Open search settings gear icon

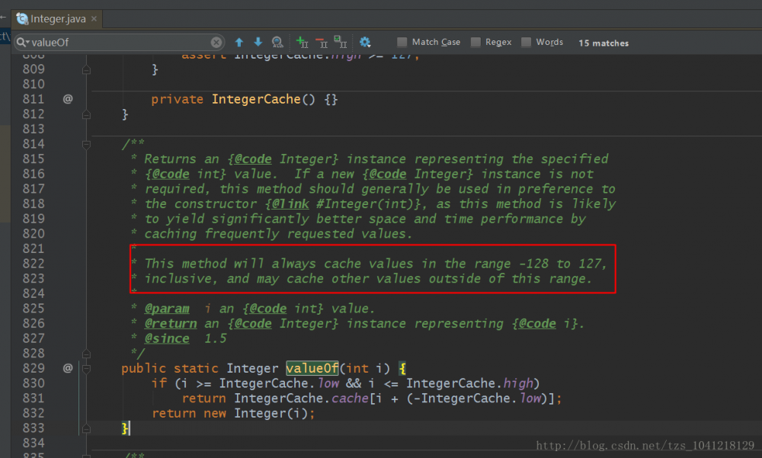tap(365, 43)
